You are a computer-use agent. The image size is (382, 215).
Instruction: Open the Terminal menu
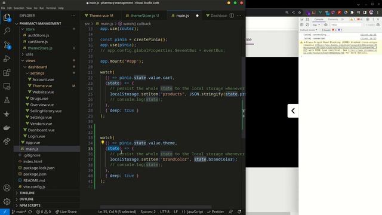point(51,8)
